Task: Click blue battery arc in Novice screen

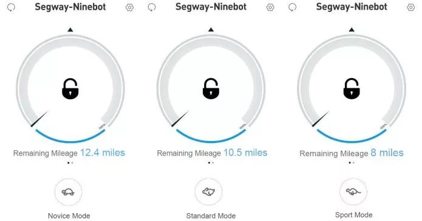Action: (70, 137)
